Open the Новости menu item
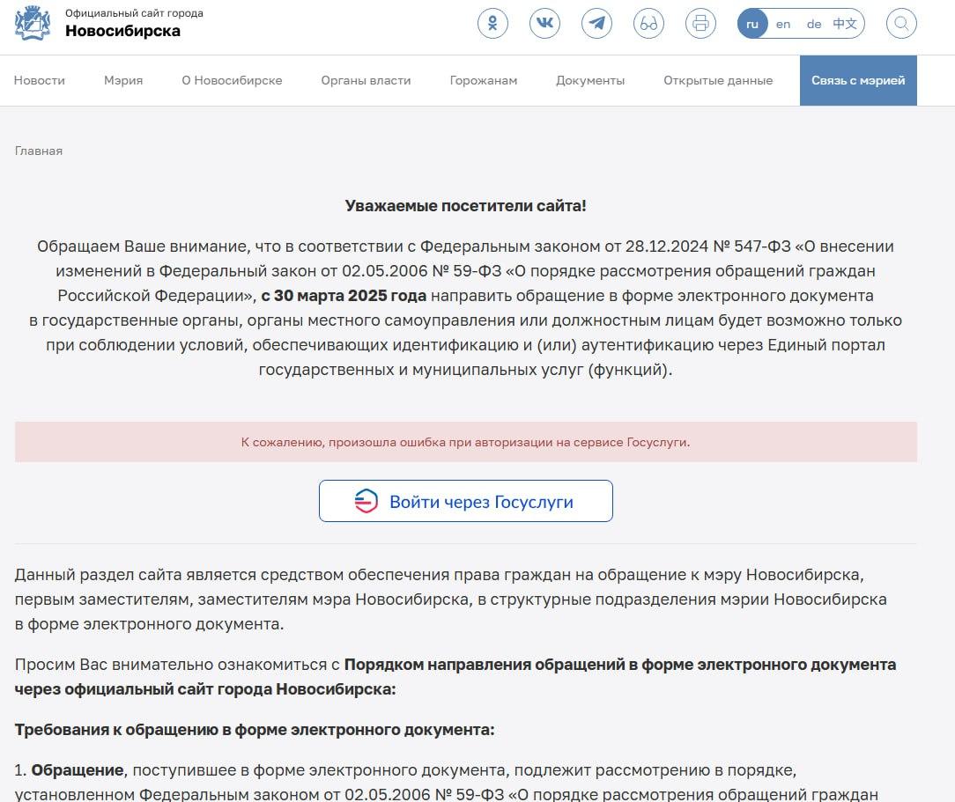Screen dimensions: 955x802 (x=39, y=80)
